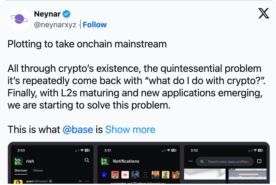Follow the Neynar account
This screenshot has width=276, height=185.
pos(95,25)
